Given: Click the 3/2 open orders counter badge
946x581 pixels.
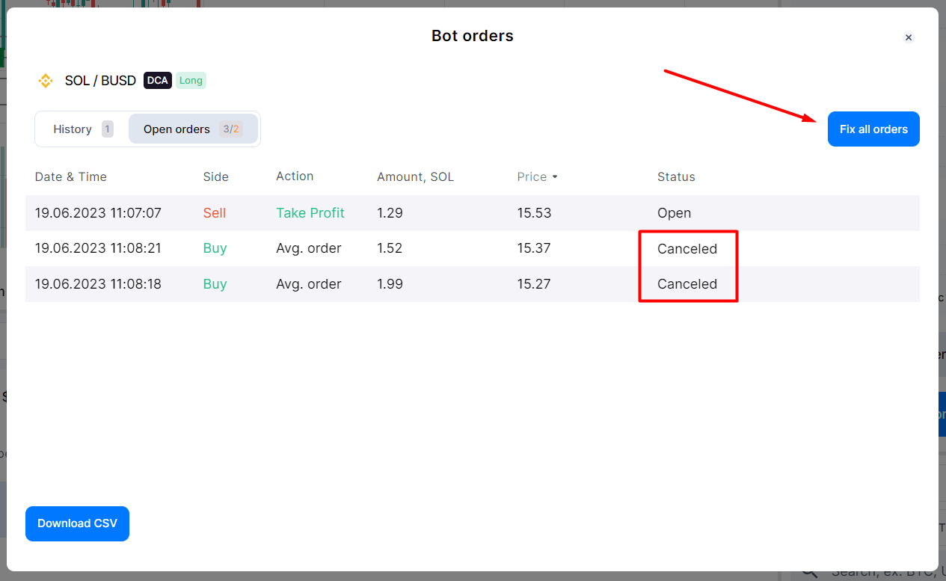Looking at the screenshot, I should pos(231,129).
